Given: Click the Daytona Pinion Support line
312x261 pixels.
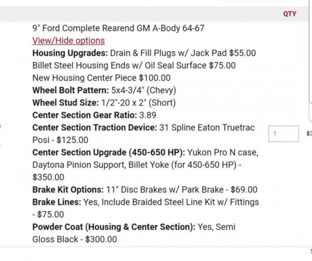Looking at the screenshot, I should 137,165.
